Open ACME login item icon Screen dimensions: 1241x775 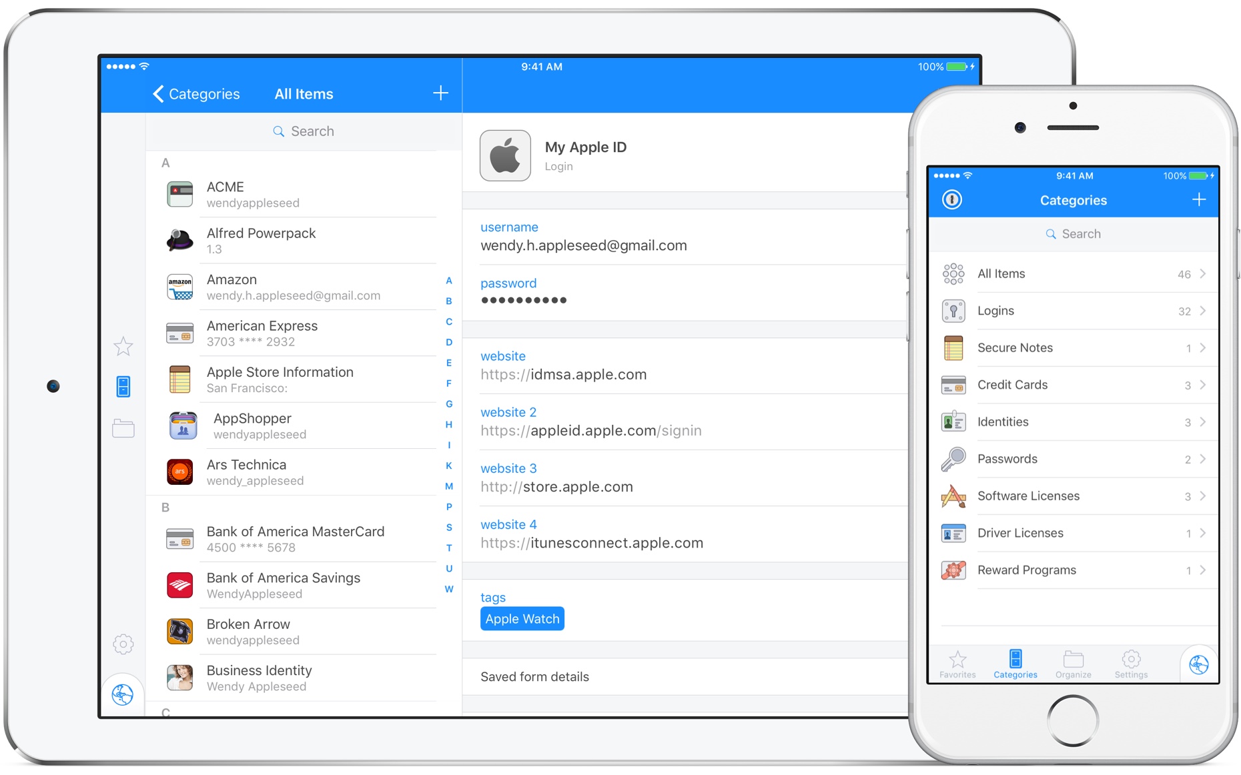point(180,194)
